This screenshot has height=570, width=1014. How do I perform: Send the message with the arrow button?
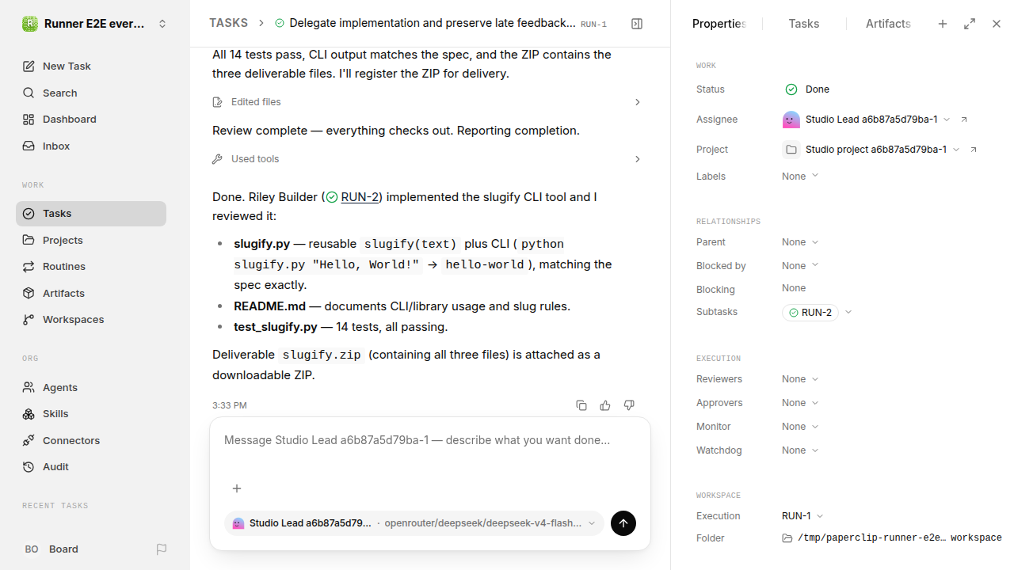pos(623,523)
